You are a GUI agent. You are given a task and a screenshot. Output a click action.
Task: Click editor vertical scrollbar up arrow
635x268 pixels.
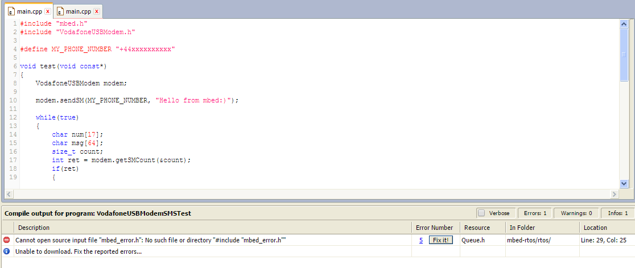pyautogui.click(x=624, y=23)
